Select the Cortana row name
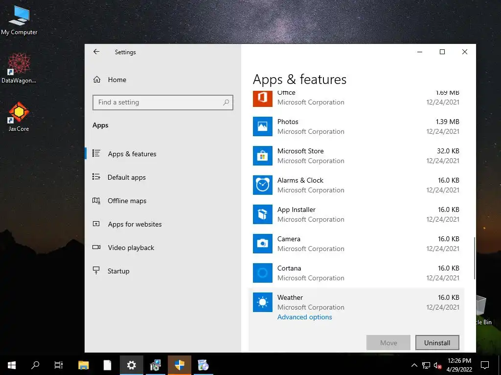Screen dimensions: 501x375 (x=289, y=268)
